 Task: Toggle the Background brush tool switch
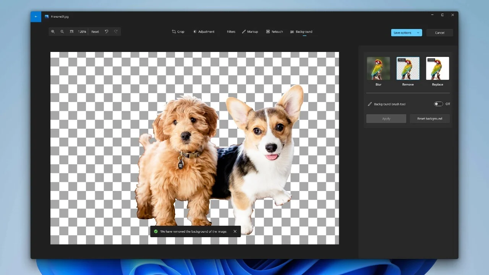(438, 104)
